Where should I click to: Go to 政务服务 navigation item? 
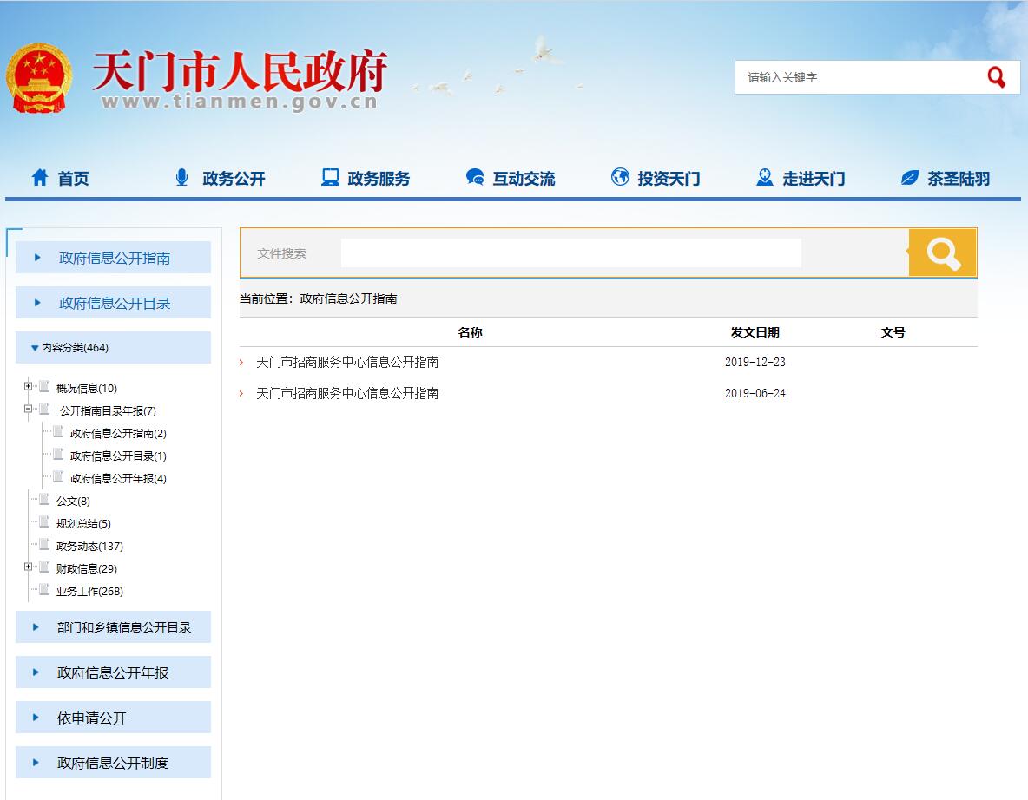pyautogui.click(x=366, y=179)
